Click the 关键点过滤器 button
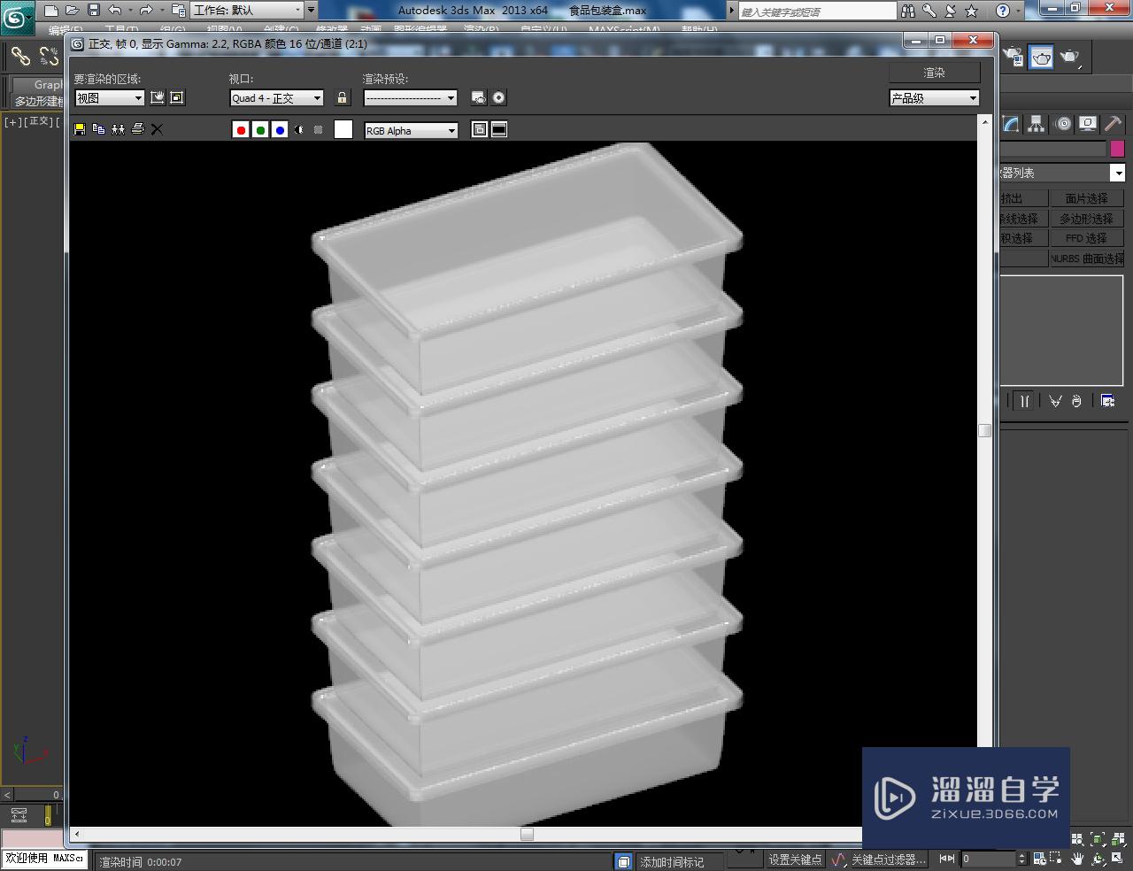 click(x=888, y=859)
